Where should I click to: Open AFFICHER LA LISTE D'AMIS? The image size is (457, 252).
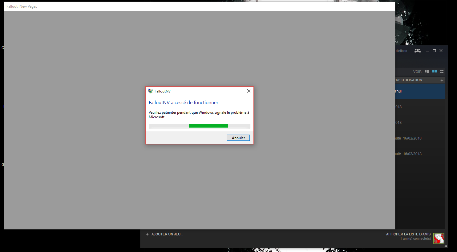pyautogui.click(x=408, y=234)
